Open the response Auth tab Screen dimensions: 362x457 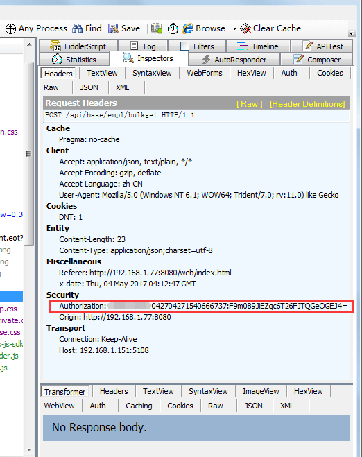click(x=98, y=406)
